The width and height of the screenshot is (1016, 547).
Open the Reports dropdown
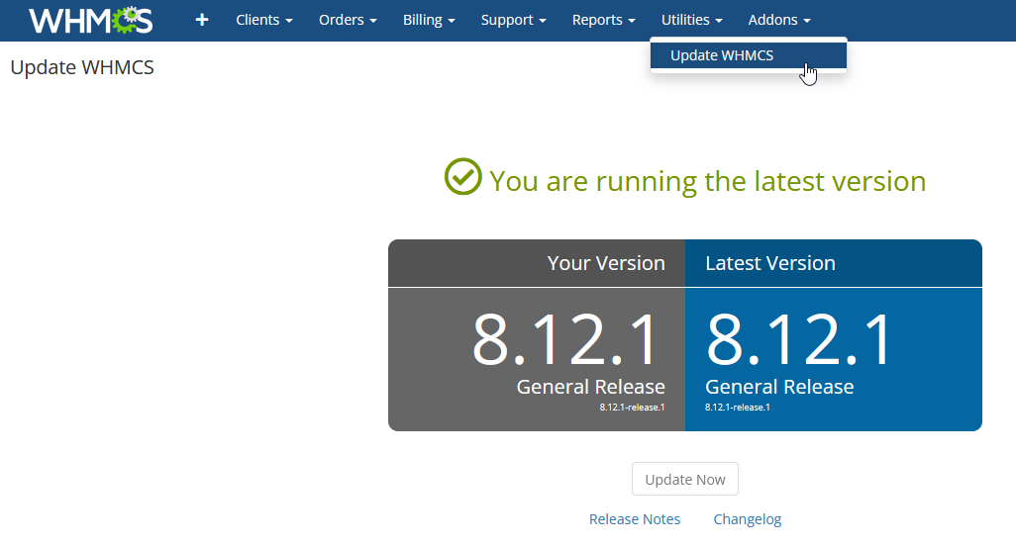tap(604, 20)
